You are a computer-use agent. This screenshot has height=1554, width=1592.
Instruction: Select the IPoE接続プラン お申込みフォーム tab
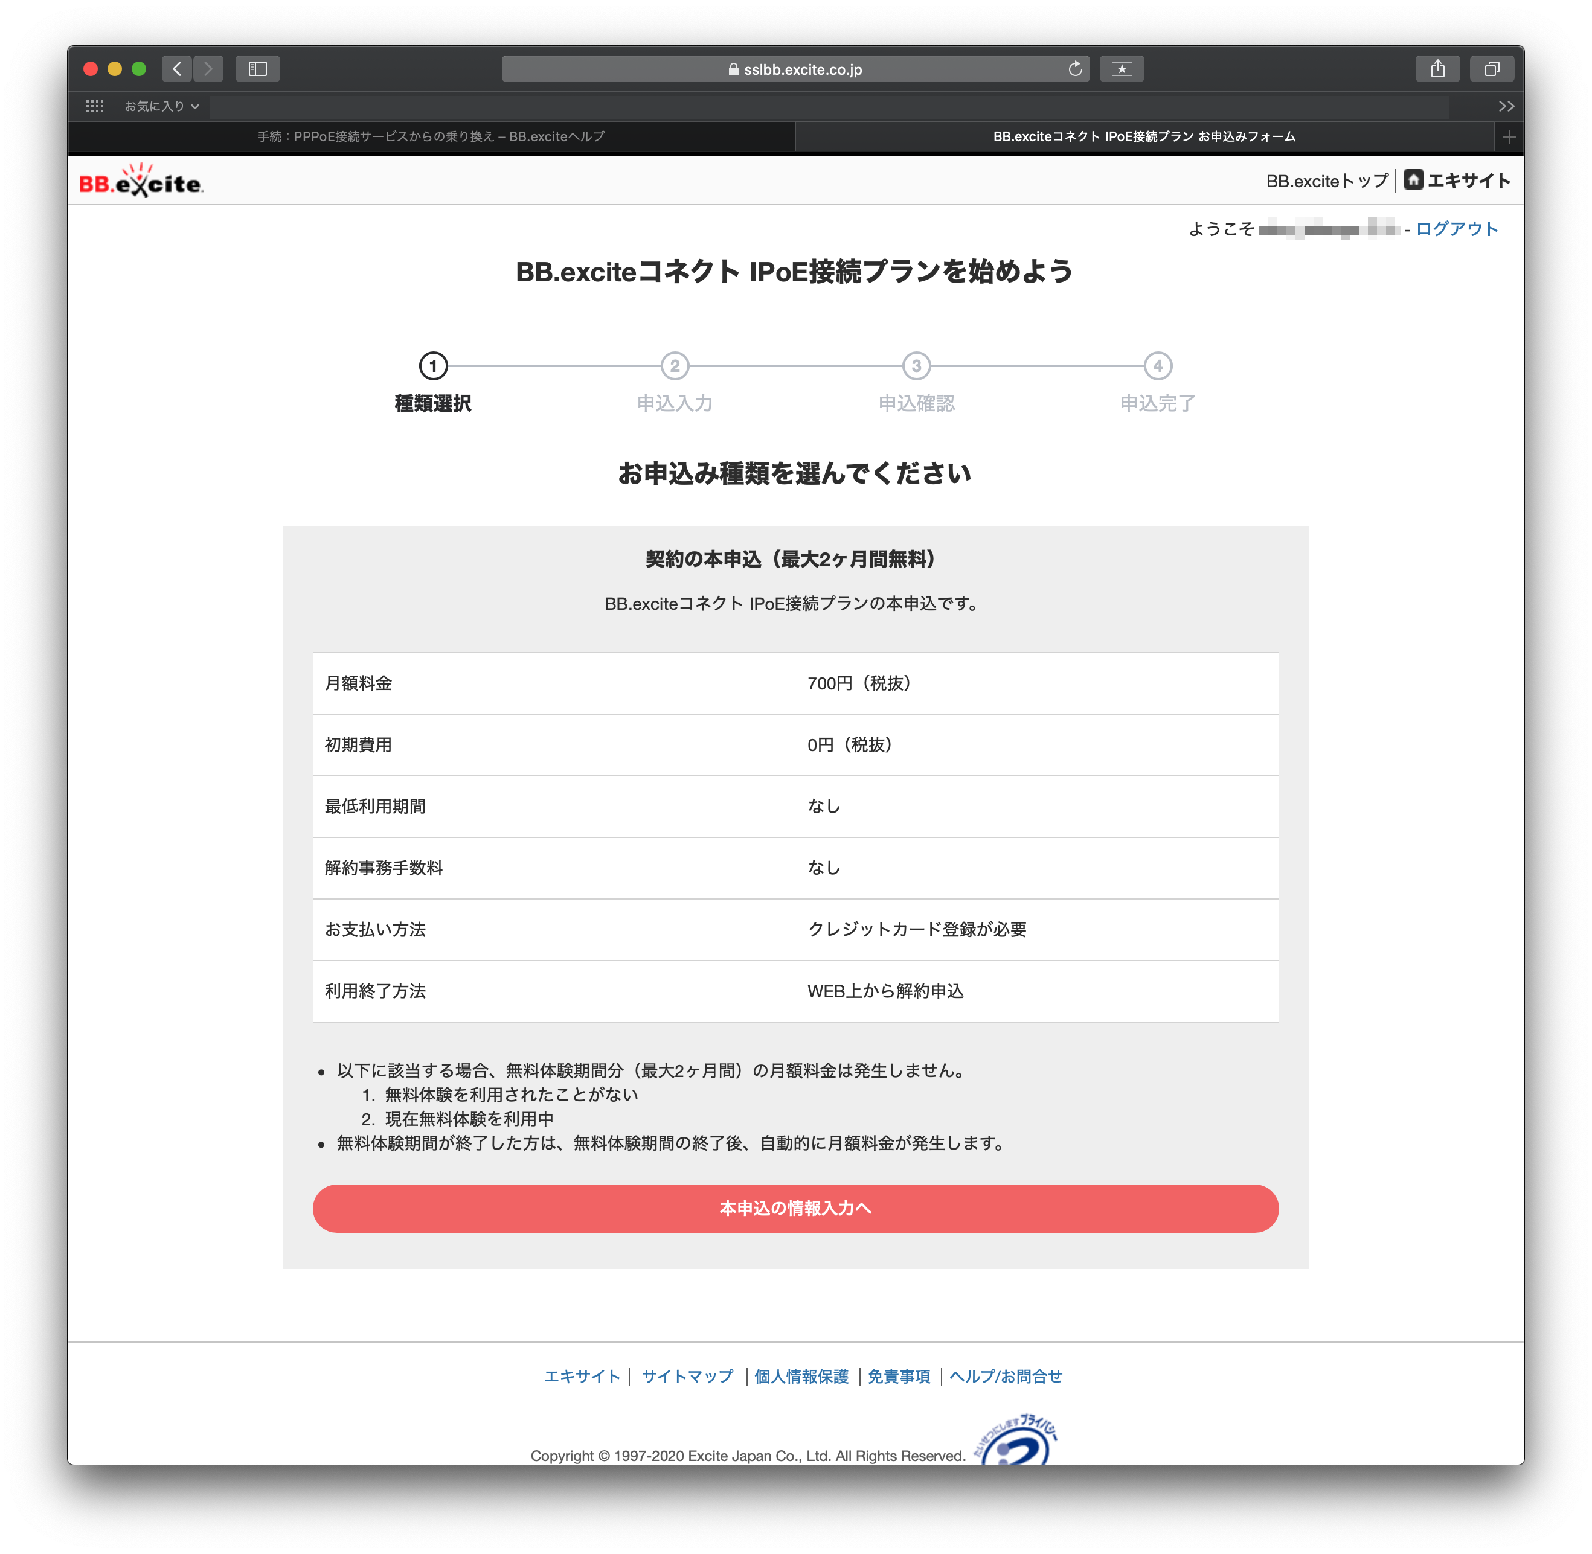pos(1144,136)
